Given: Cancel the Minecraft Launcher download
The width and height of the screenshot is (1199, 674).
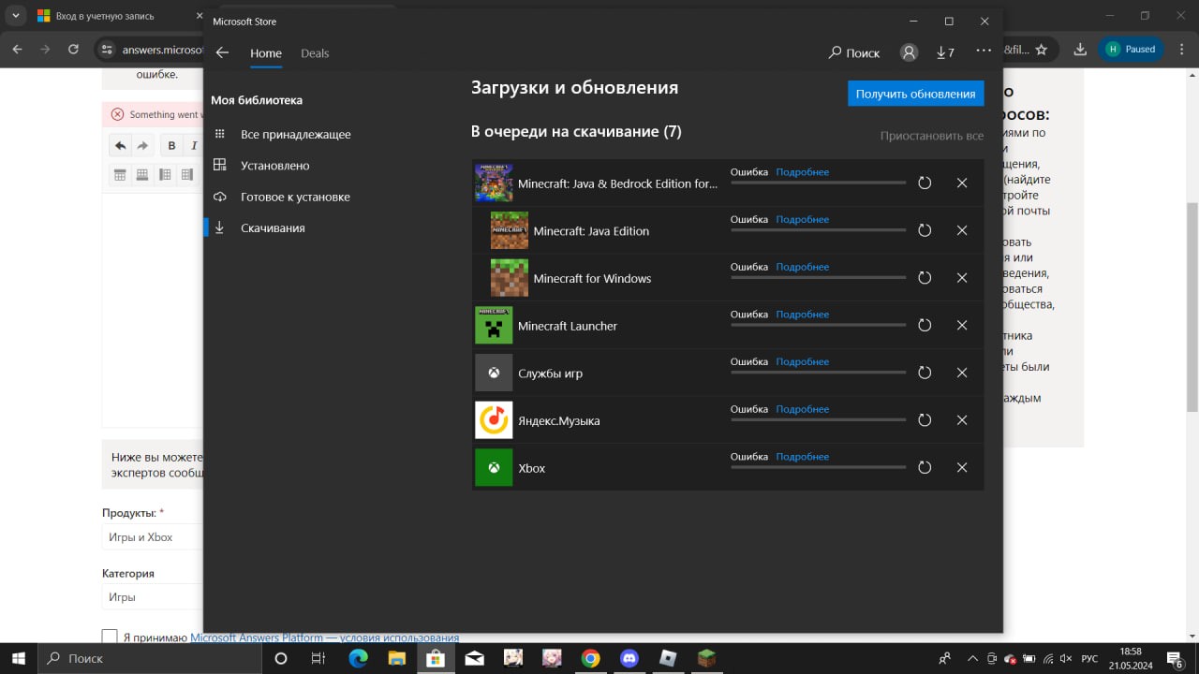Looking at the screenshot, I should click(x=962, y=325).
